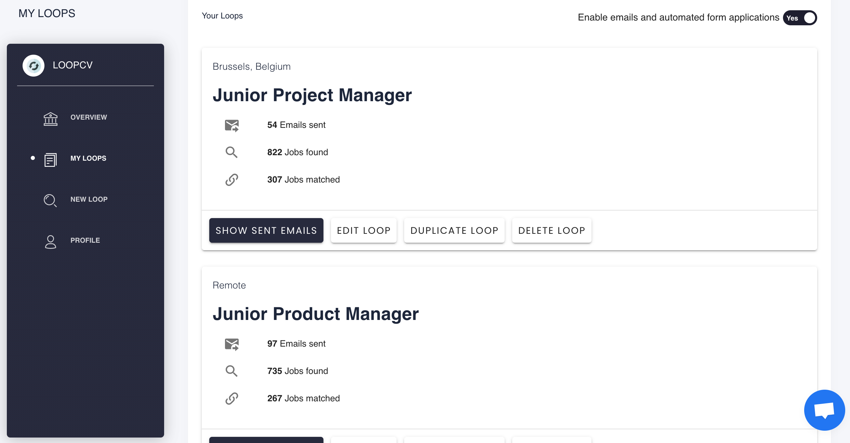Open New Loop via the magnifier icon

tap(50, 201)
